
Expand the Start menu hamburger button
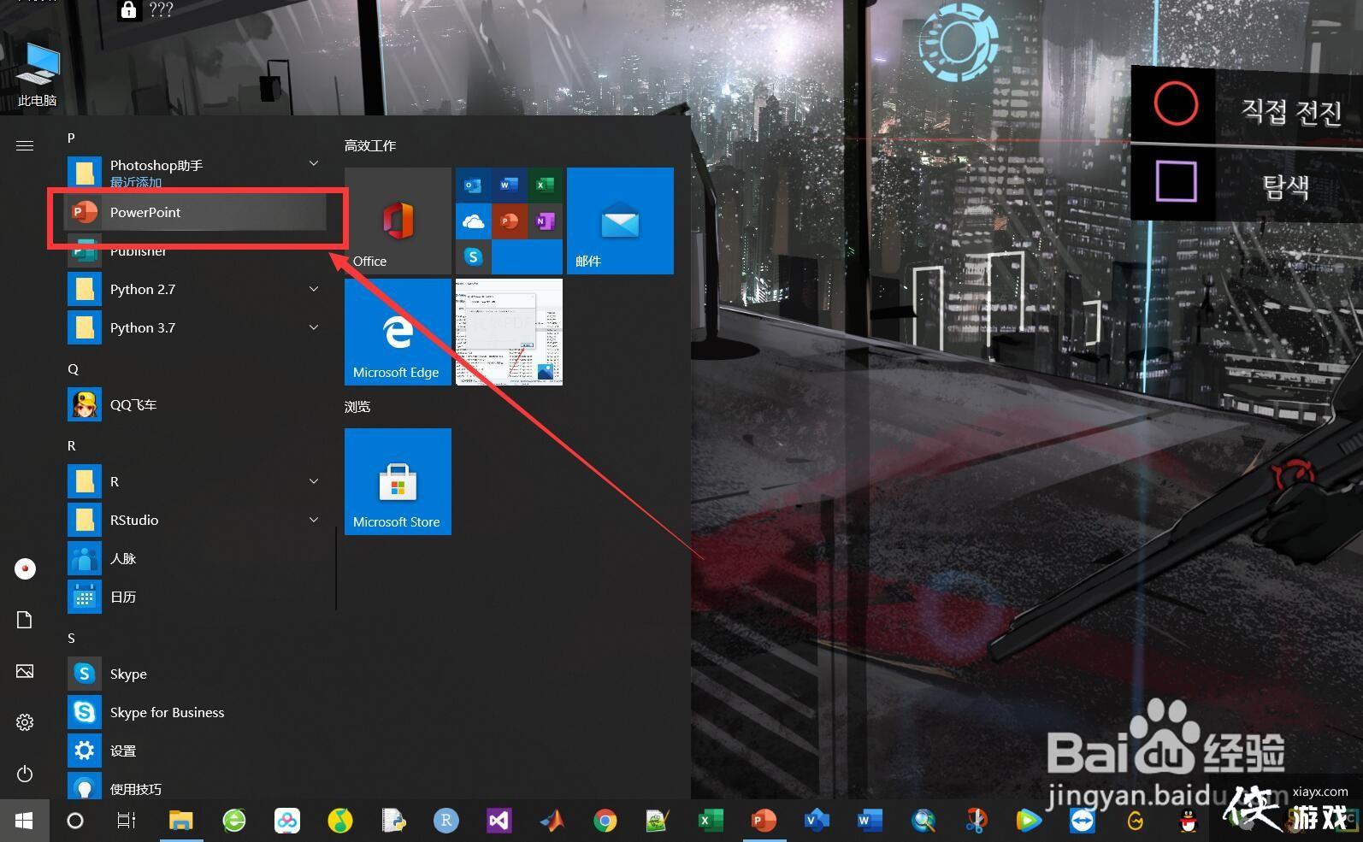(25, 145)
